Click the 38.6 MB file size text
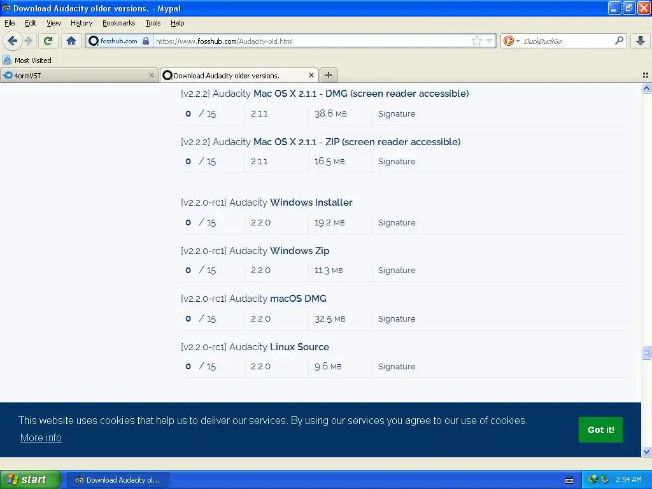Viewport: 652px width, 489px height. pos(330,113)
